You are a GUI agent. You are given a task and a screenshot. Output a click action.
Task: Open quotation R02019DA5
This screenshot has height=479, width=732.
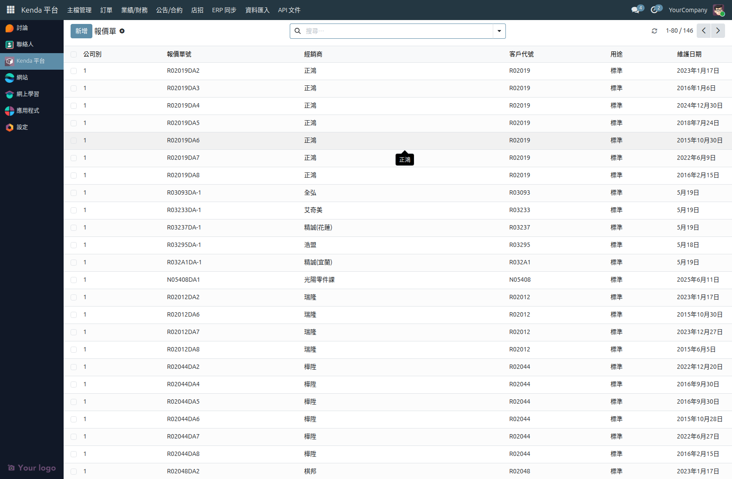183,123
